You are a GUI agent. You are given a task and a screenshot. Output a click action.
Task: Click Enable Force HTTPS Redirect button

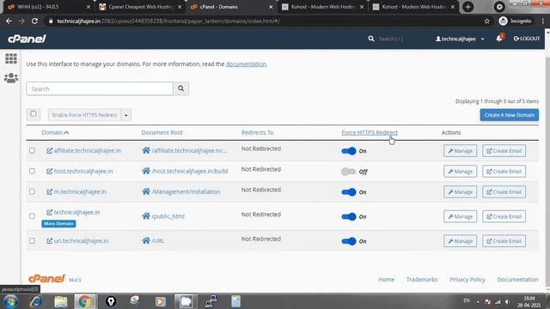coord(84,115)
